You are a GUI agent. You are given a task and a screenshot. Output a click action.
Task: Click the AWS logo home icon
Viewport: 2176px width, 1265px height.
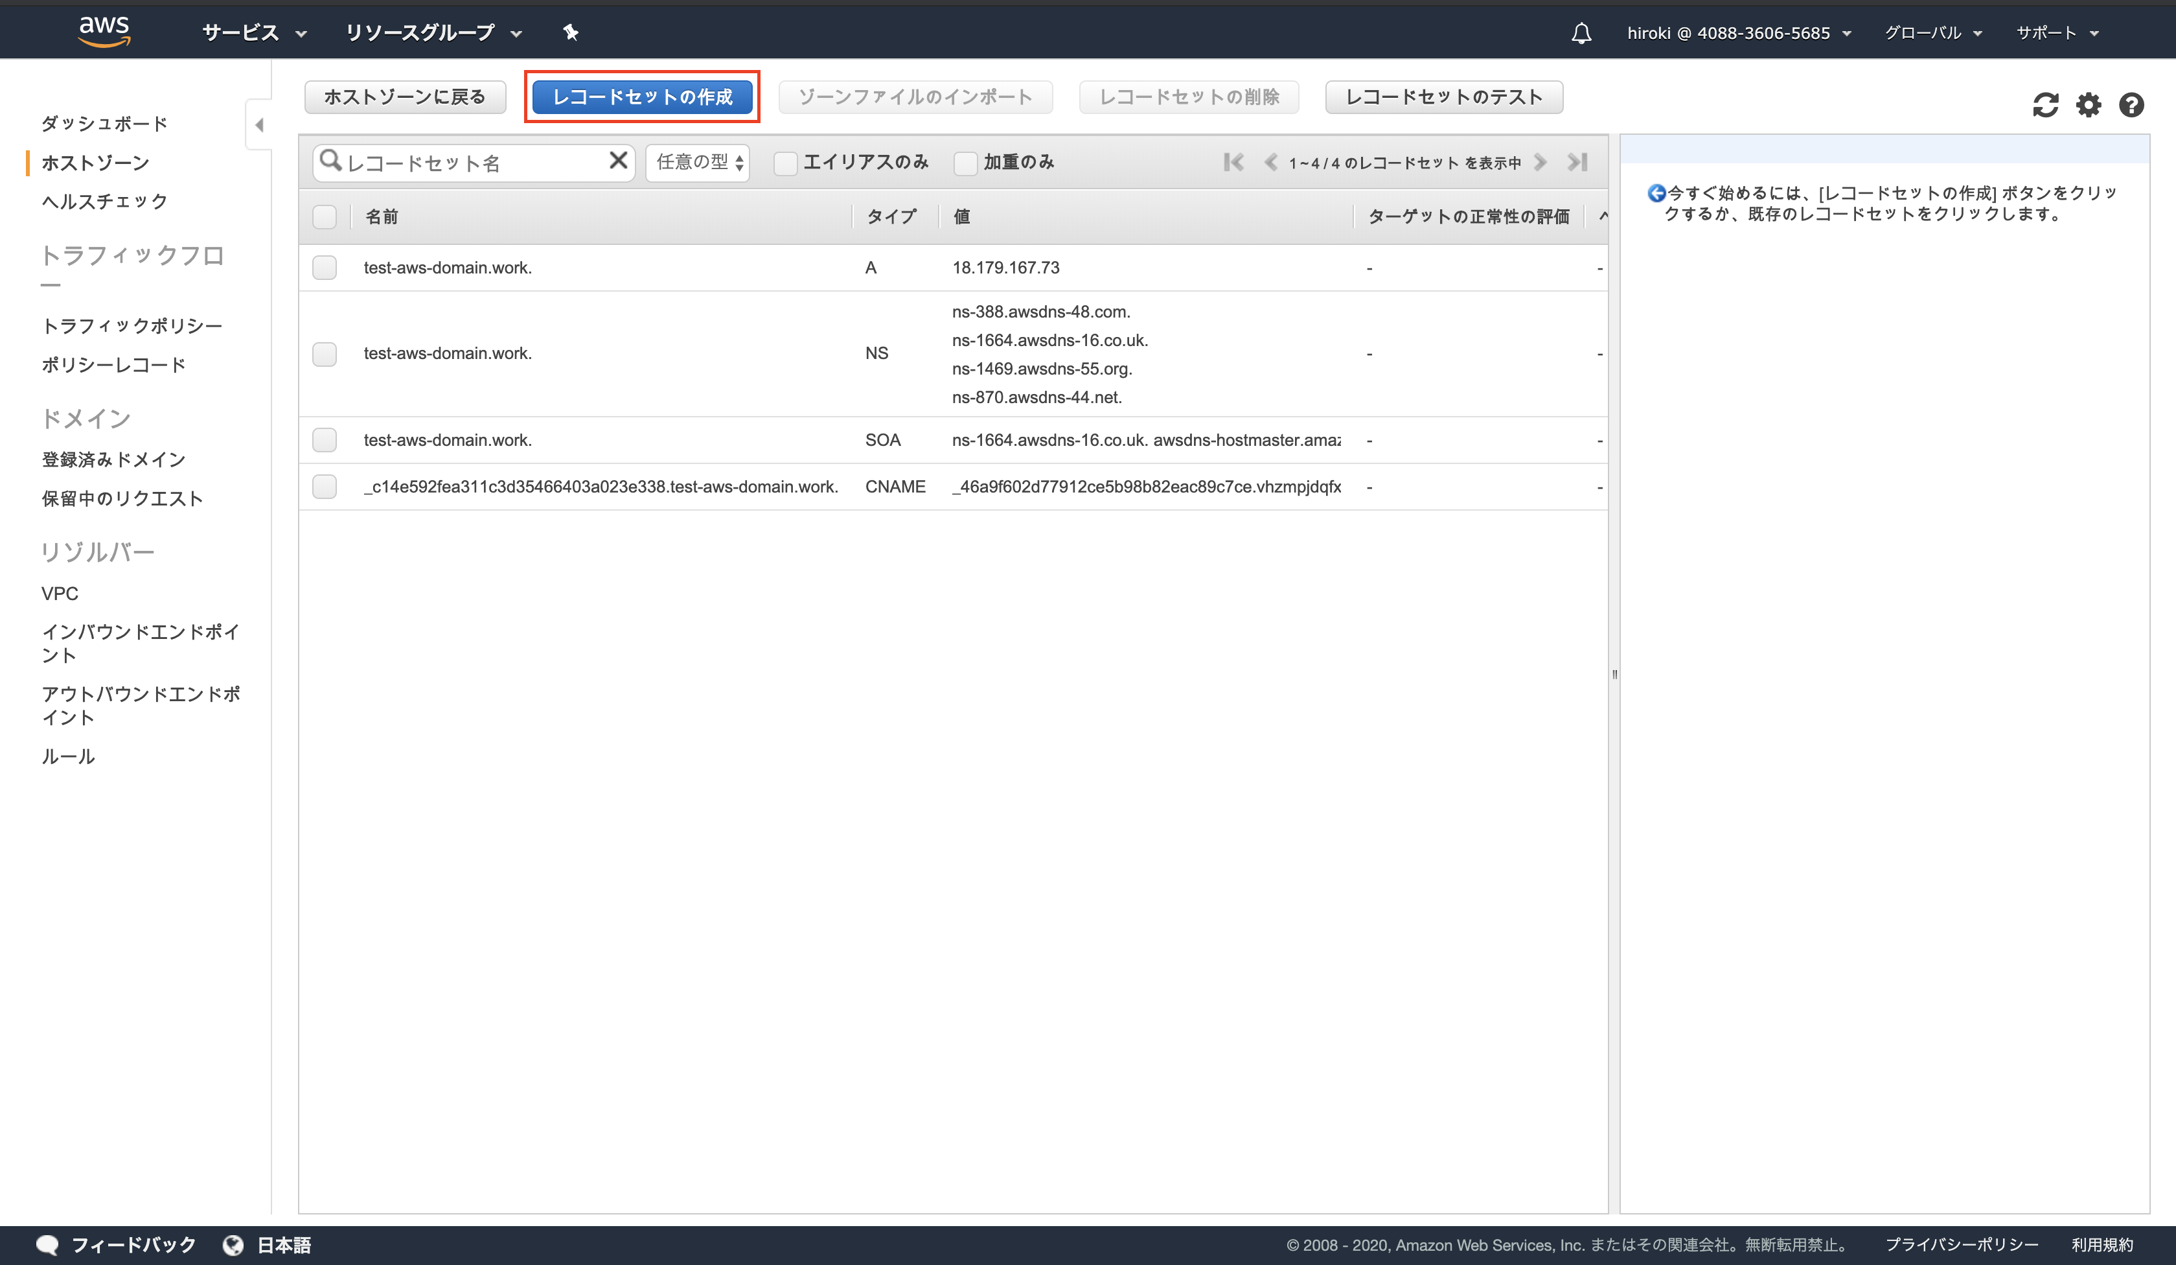click(104, 31)
